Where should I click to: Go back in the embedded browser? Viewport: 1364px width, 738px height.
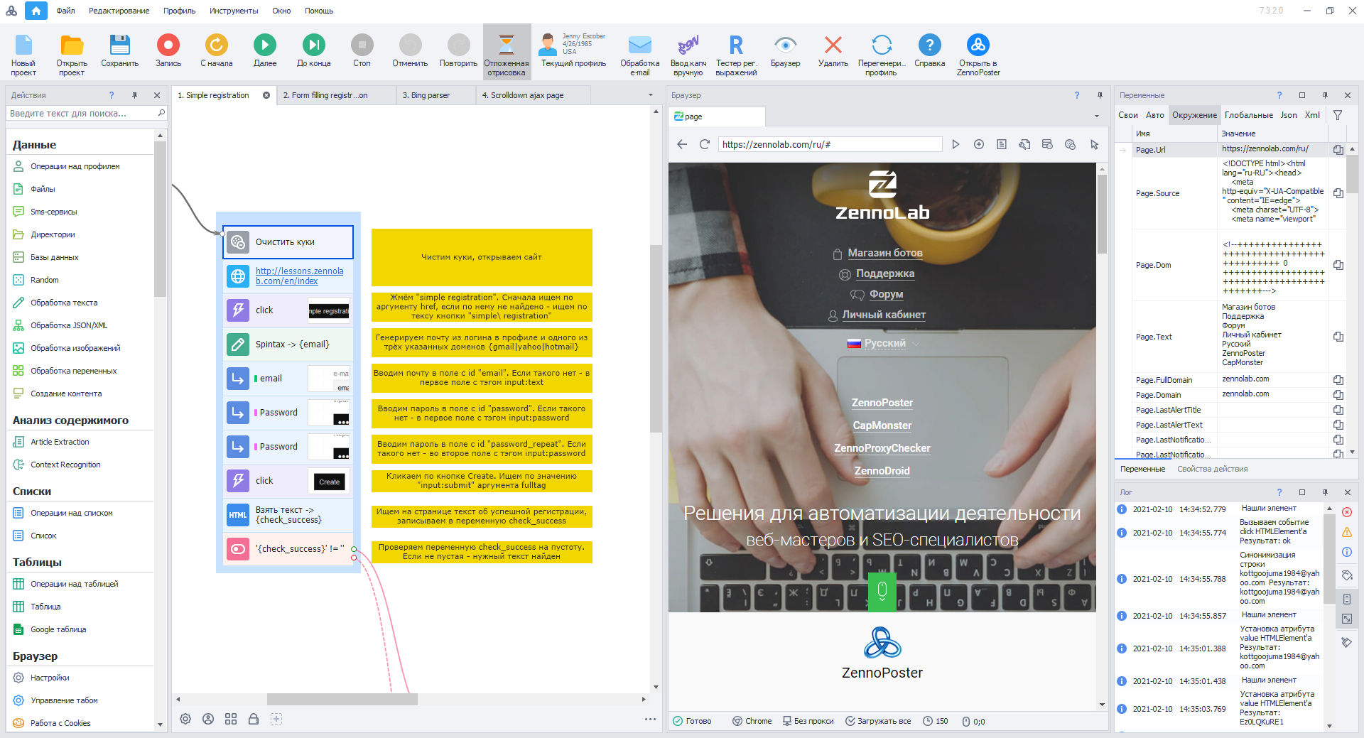682,144
